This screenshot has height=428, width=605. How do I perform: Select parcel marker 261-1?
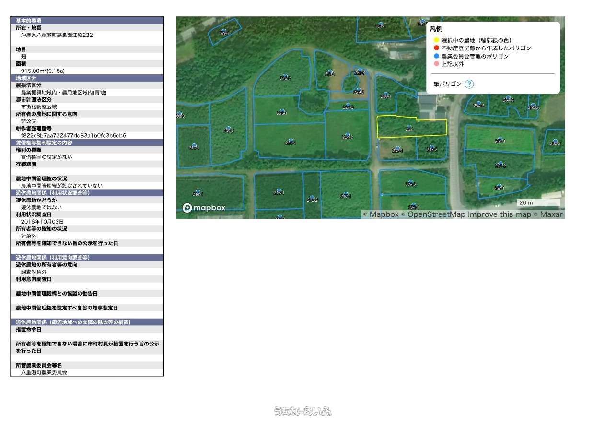pos(500,140)
